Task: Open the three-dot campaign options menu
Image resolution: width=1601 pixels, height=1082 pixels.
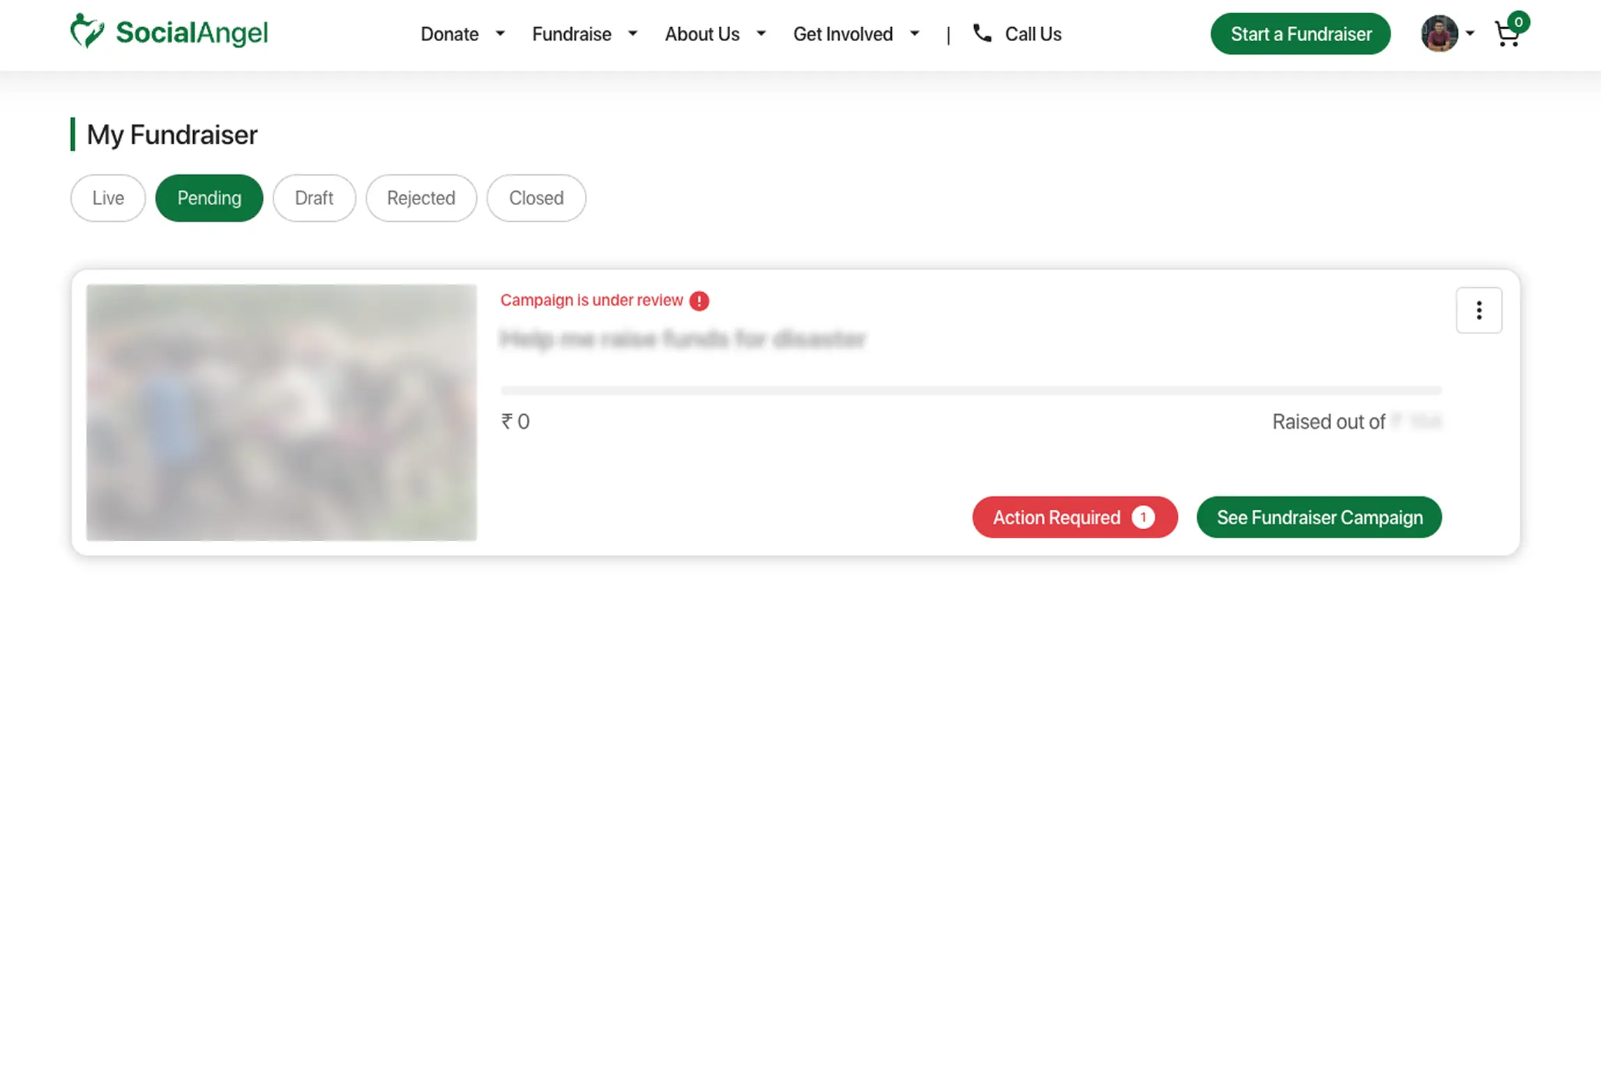Action: pyautogui.click(x=1478, y=310)
